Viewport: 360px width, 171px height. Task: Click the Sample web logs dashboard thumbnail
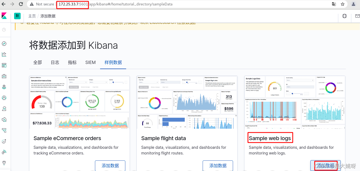(x=295, y=102)
